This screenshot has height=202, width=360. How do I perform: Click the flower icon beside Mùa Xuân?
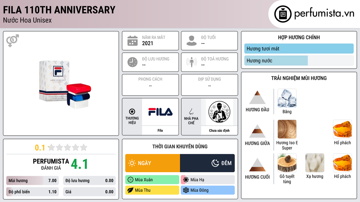click(130, 180)
